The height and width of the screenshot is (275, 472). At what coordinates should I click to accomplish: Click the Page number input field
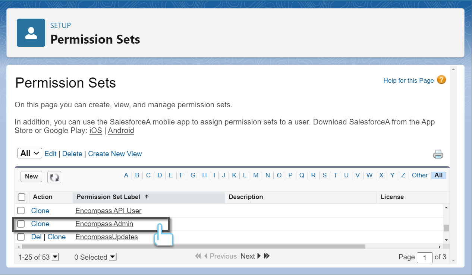pyautogui.click(x=425, y=257)
